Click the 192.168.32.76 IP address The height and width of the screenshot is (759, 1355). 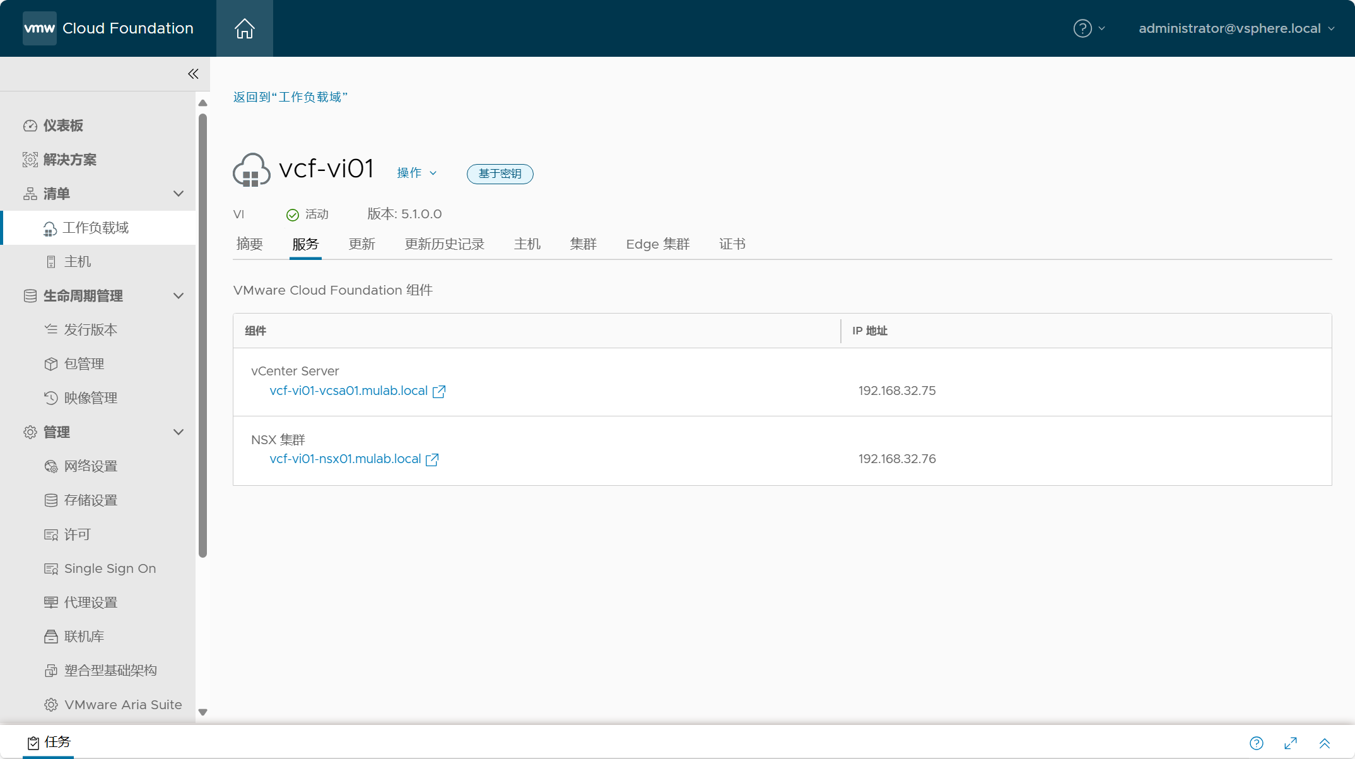coord(897,459)
